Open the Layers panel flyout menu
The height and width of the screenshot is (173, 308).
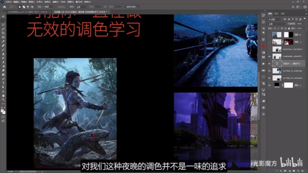coord(306,14)
